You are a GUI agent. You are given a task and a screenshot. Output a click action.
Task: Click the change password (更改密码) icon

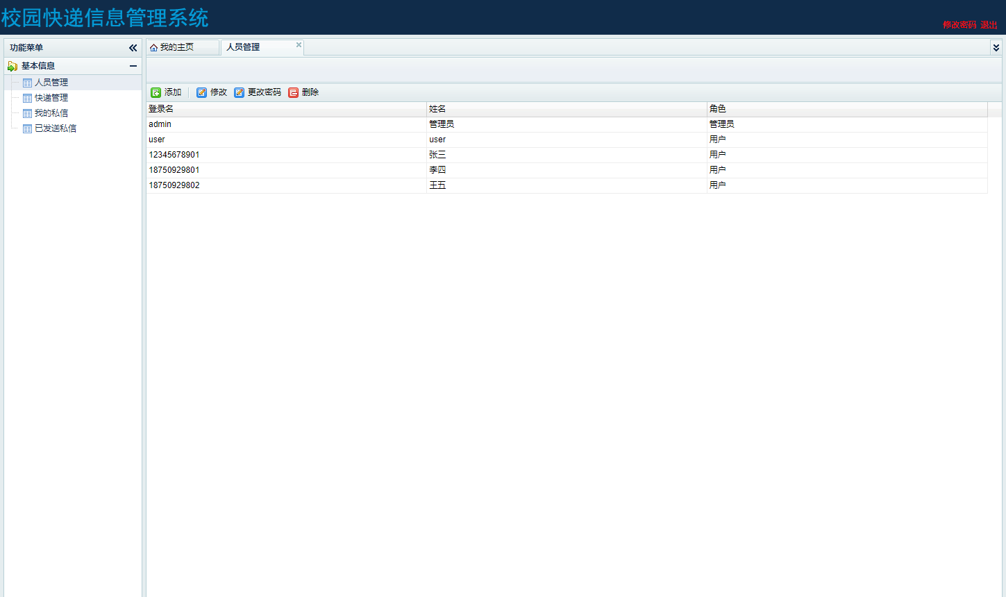(x=240, y=92)
